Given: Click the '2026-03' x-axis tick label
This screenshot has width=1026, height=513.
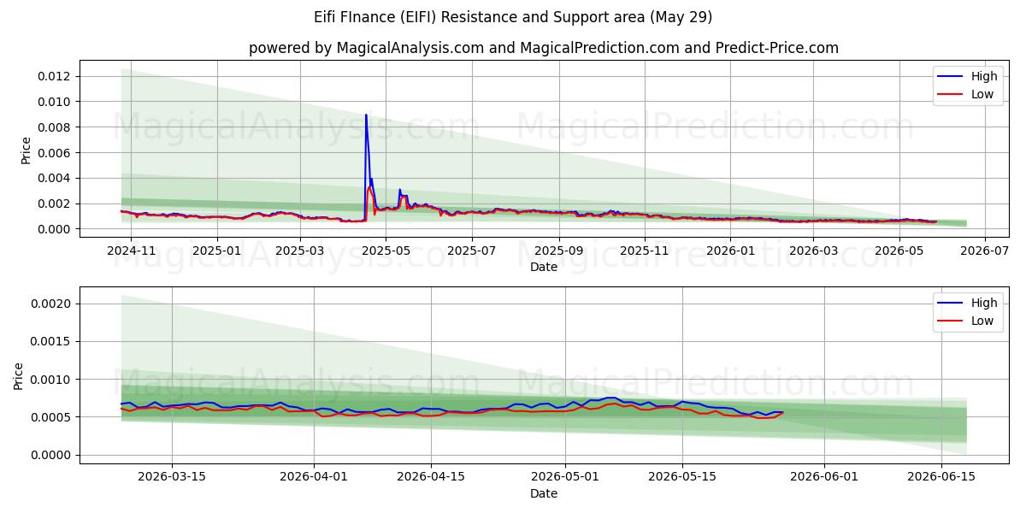Looking at the screenshot, I should coord(813,250).
